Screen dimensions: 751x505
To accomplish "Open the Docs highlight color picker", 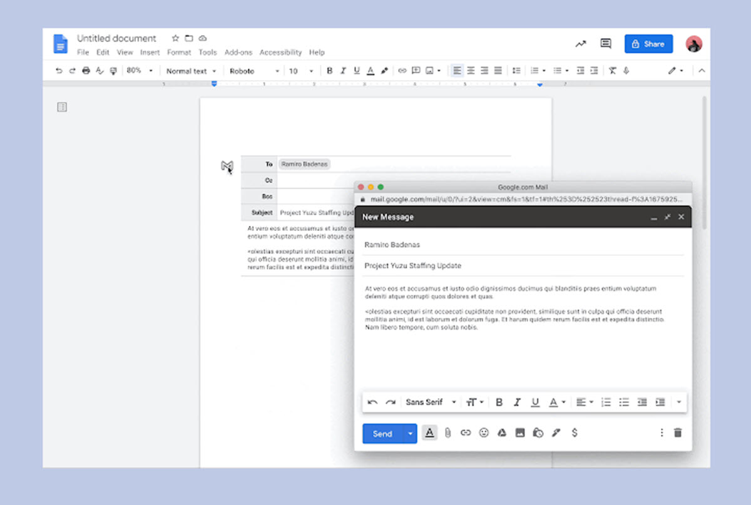I will (384, 71).
